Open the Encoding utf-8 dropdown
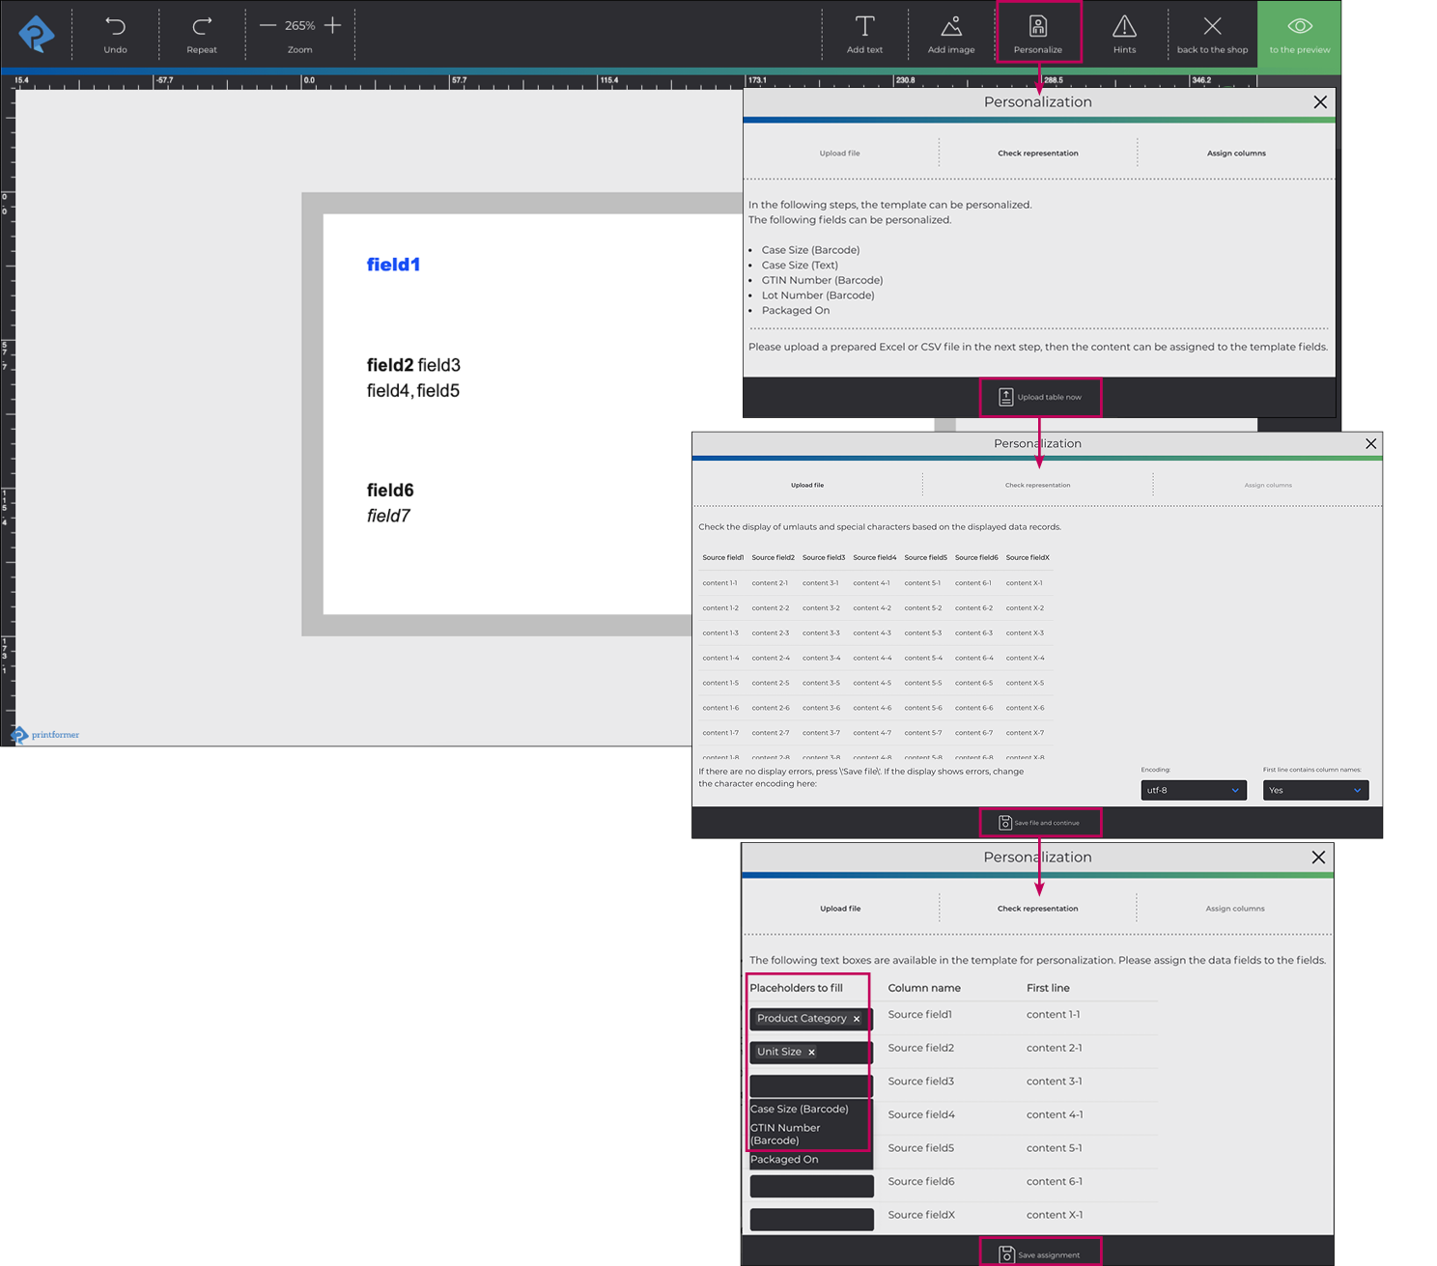 1193,790
